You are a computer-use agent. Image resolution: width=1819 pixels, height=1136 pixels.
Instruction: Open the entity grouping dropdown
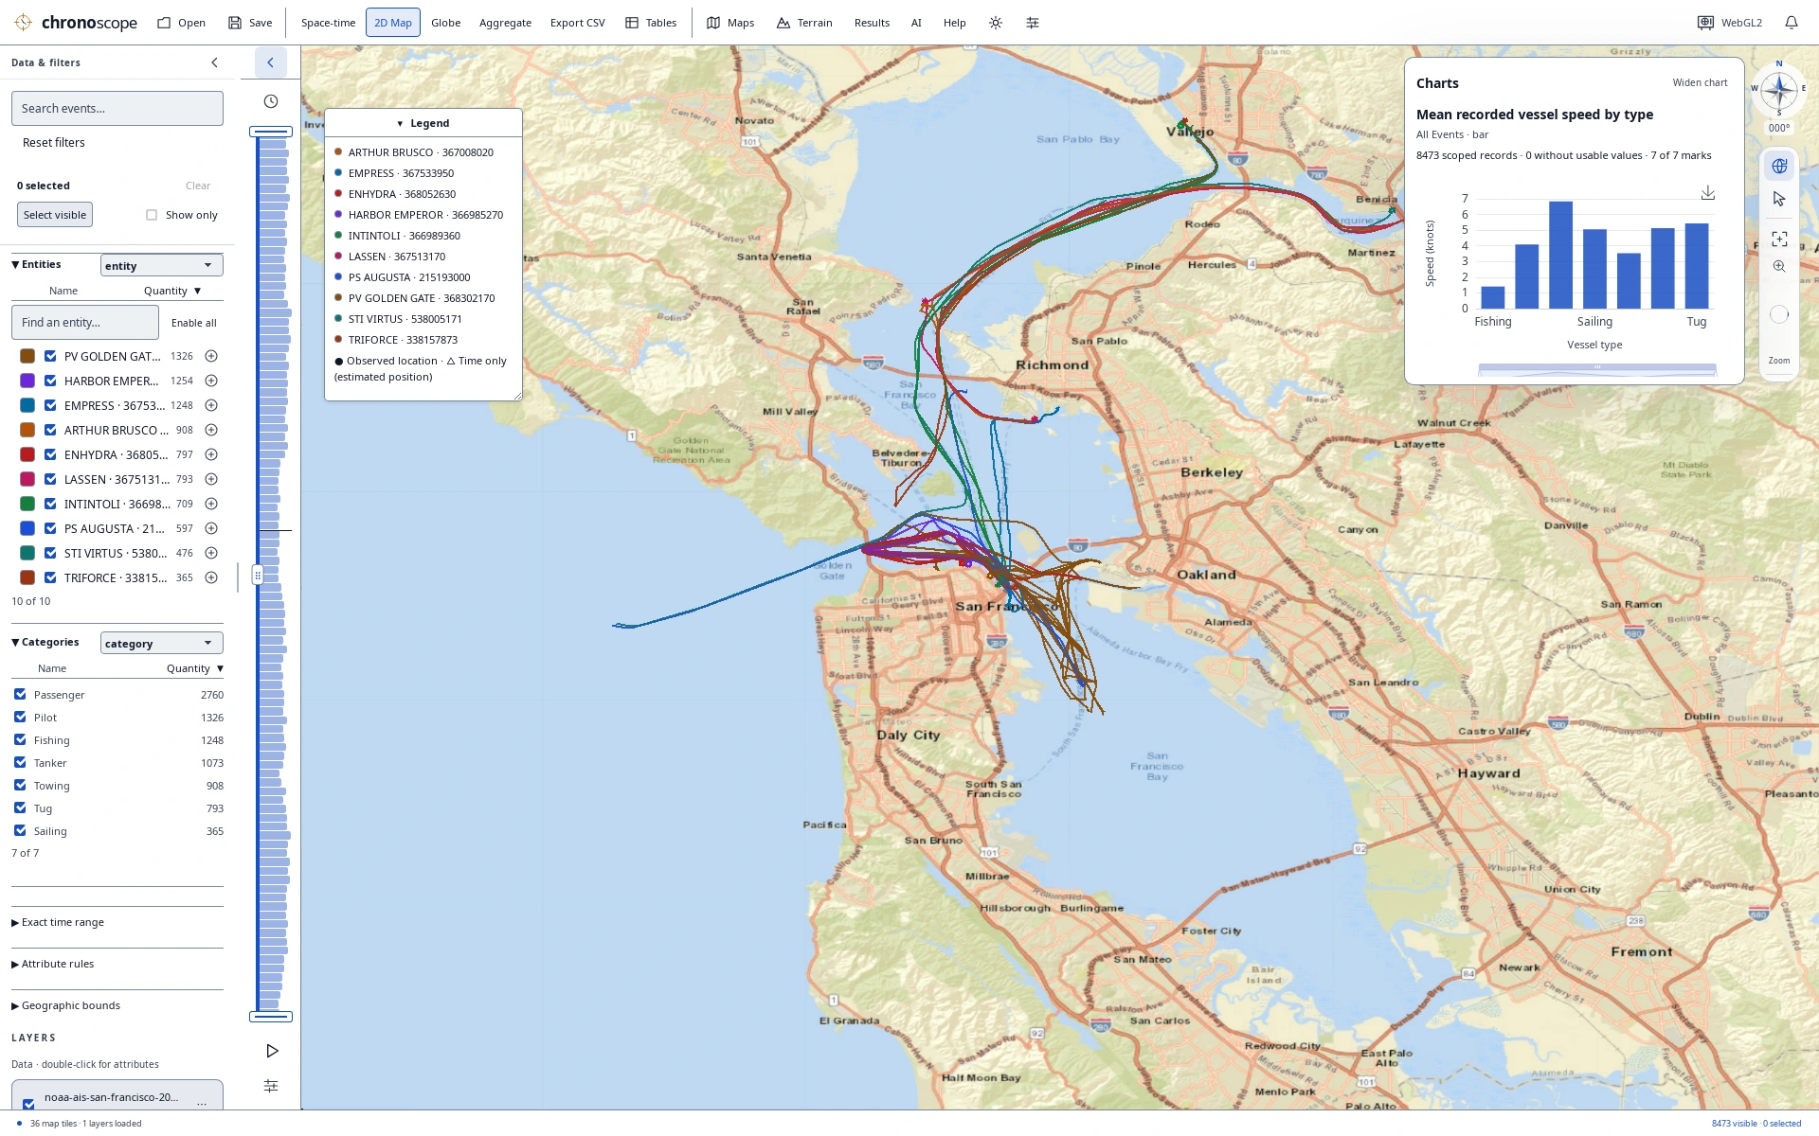161,265
